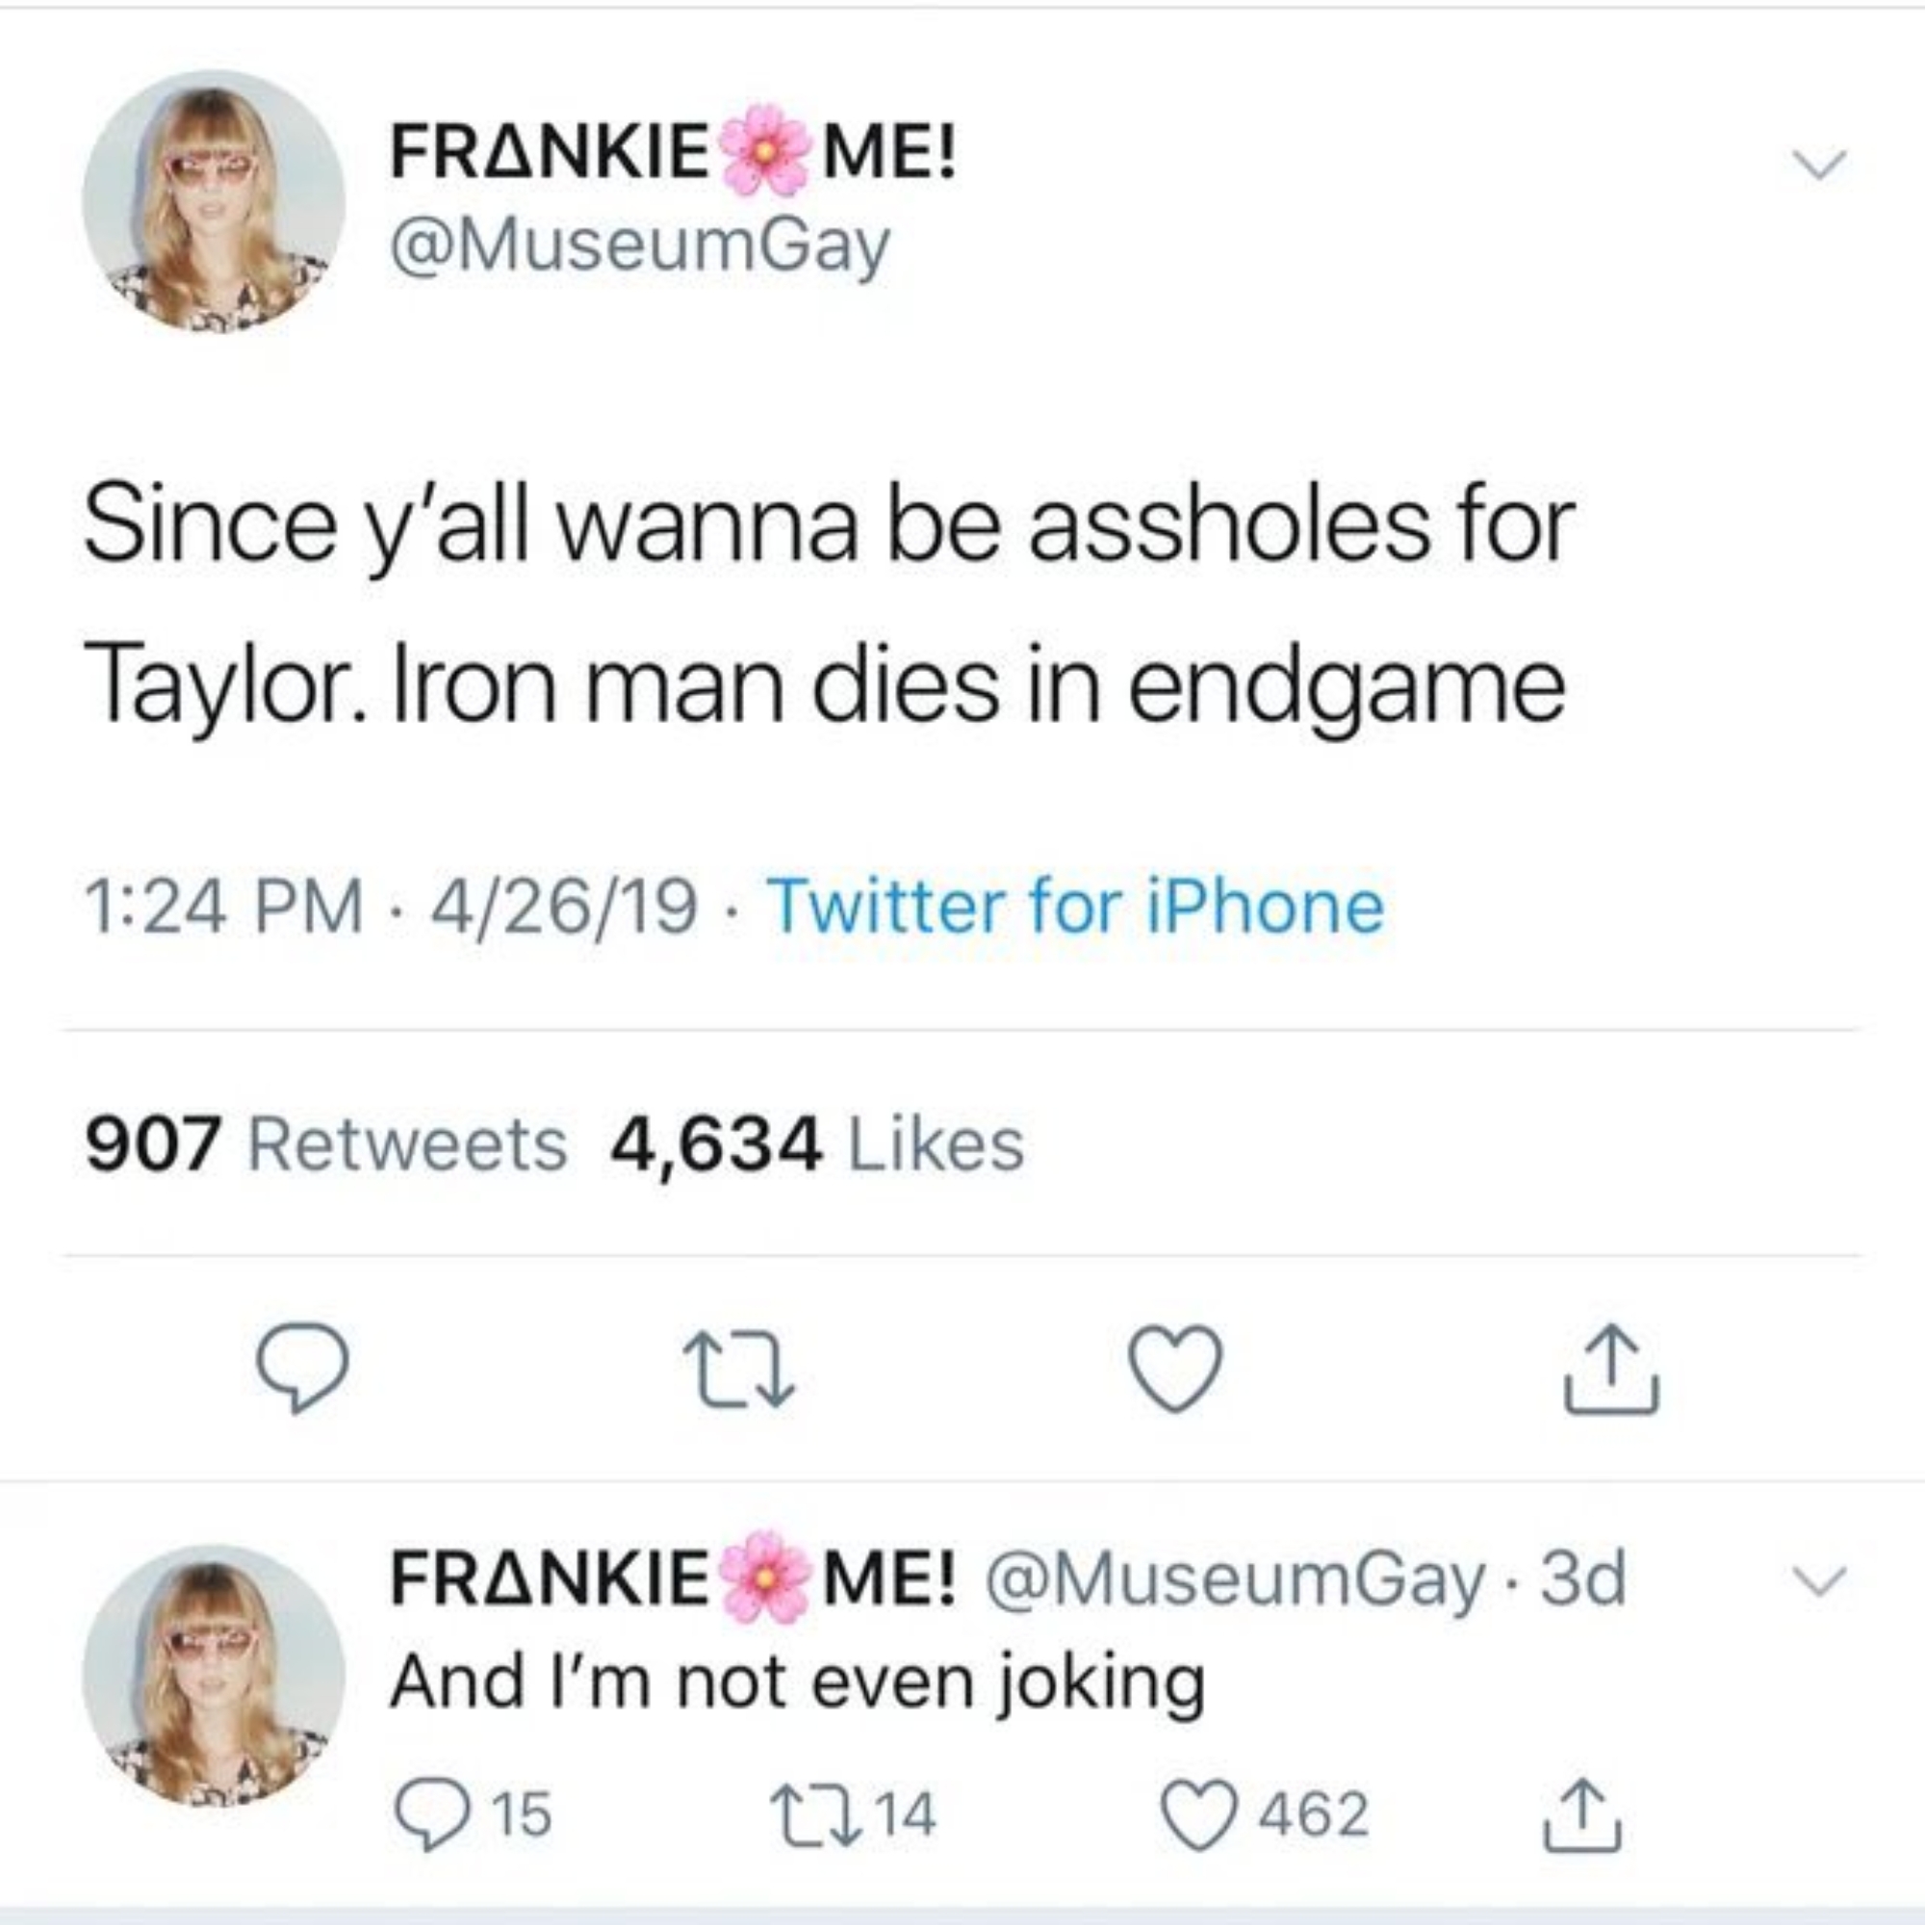This screenshot has height=1925, width=1925.
Task: Click the reply icon under the main tweet
Action: [302, 1368]
